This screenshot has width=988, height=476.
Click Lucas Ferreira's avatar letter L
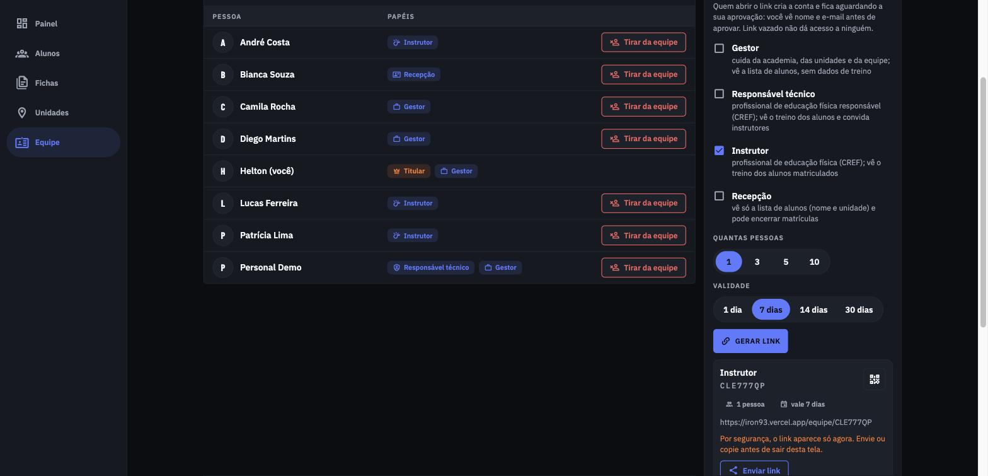coord(223,203)
